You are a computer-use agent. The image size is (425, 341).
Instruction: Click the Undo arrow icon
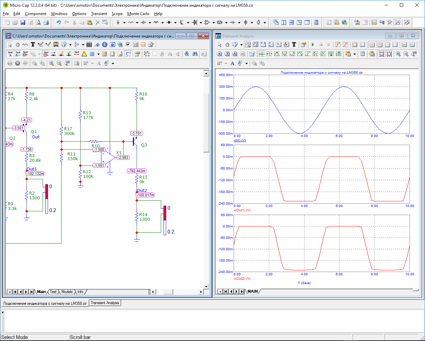coord(58,22)
